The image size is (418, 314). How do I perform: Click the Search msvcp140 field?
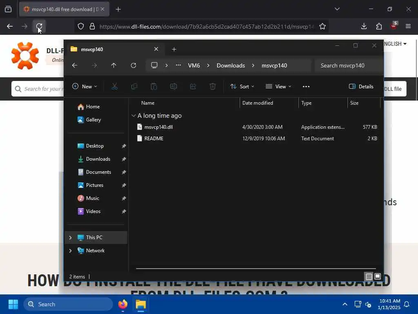(348, 65)
